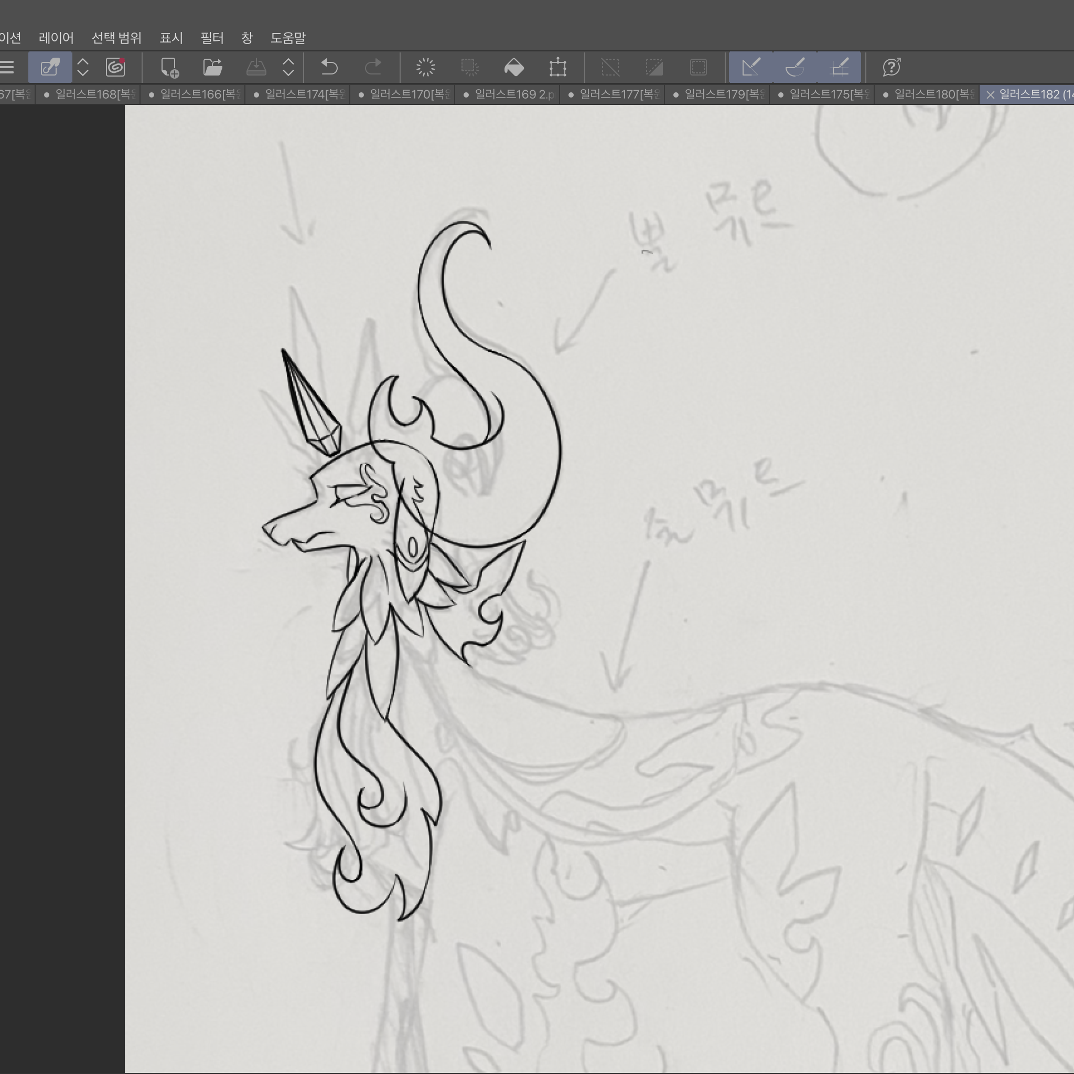This screenshot has height=1074, width=1074.
Task: Switch to the 일러스트170 tab
Action: pyautogui.click(x=403, y=94)
